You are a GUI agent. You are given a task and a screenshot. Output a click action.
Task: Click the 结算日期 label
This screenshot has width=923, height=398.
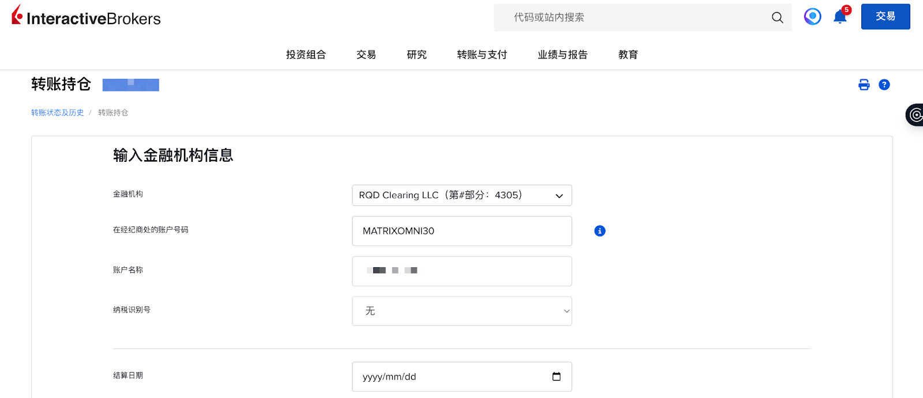[128, 376]
